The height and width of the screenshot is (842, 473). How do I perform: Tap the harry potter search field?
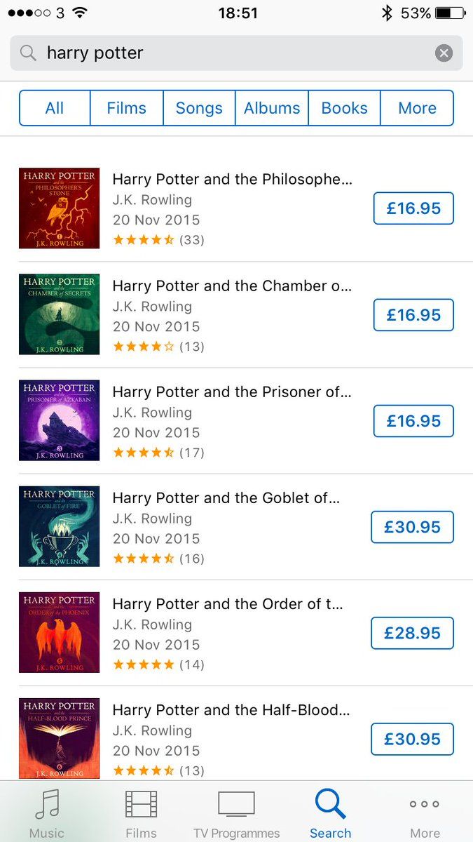[231, 53]
